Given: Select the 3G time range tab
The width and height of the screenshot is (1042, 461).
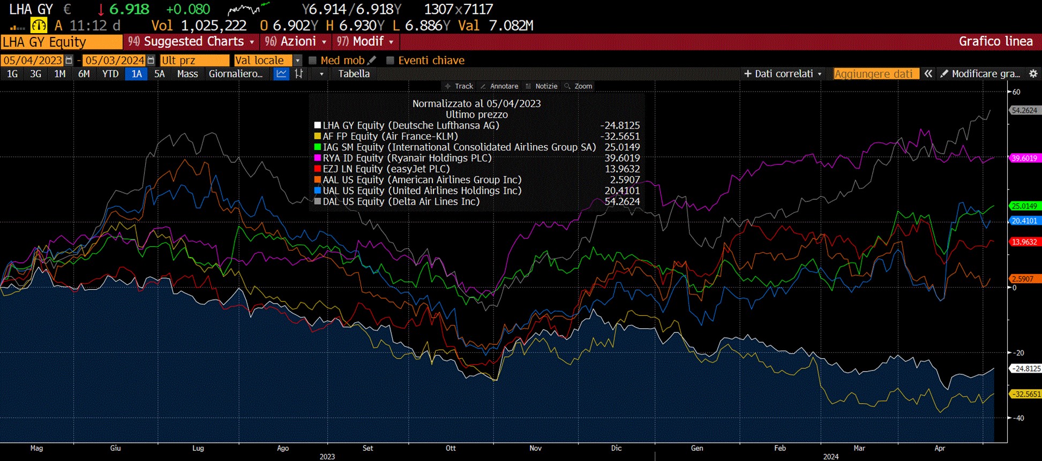Looking at the screenshot, I should tap(36, 74).
